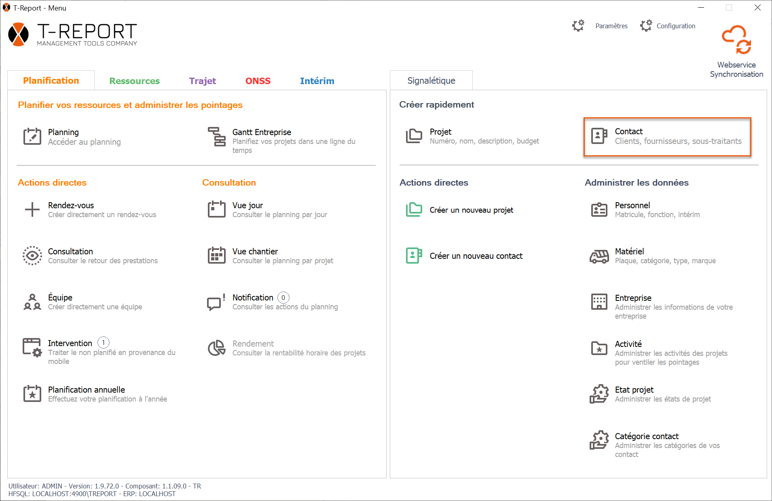This screenshot has width=772, height=501.
Task: Open Catégorie contact administration
Action: pyautogui.click(x=646, y=436)
